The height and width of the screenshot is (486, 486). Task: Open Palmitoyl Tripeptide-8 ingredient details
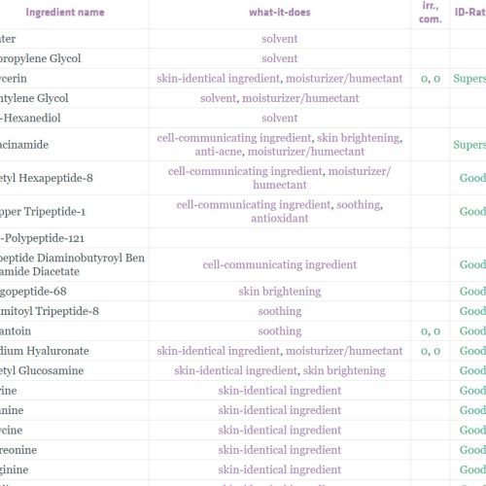click(x=50, y=311)
